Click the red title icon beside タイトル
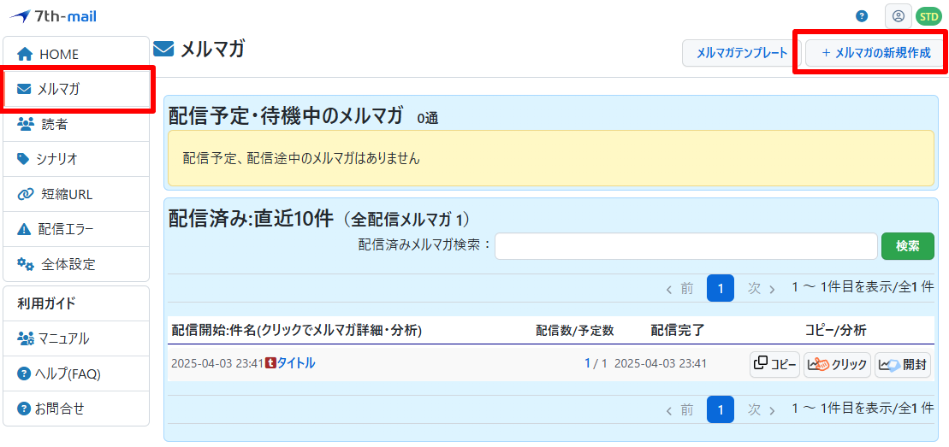The height and width of the screenshot is (447, 949). click(x=270, y=363)
